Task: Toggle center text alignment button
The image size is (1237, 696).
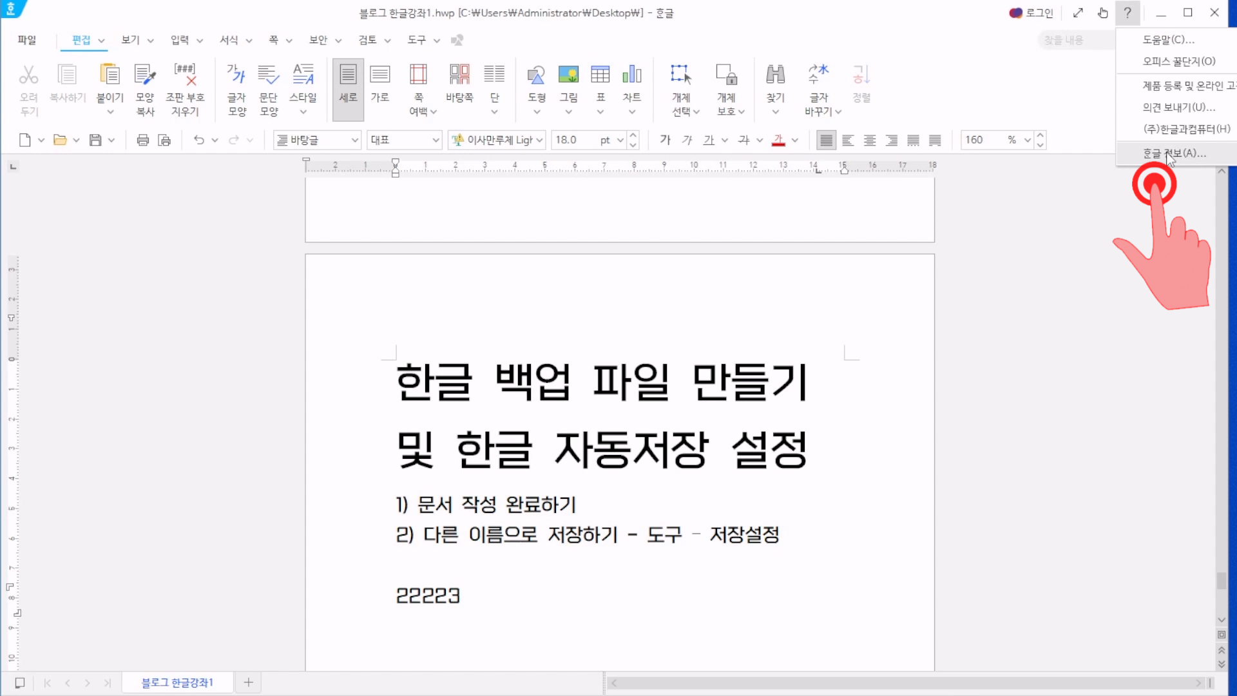Action: pyautogui.click(x=870, y=140)
